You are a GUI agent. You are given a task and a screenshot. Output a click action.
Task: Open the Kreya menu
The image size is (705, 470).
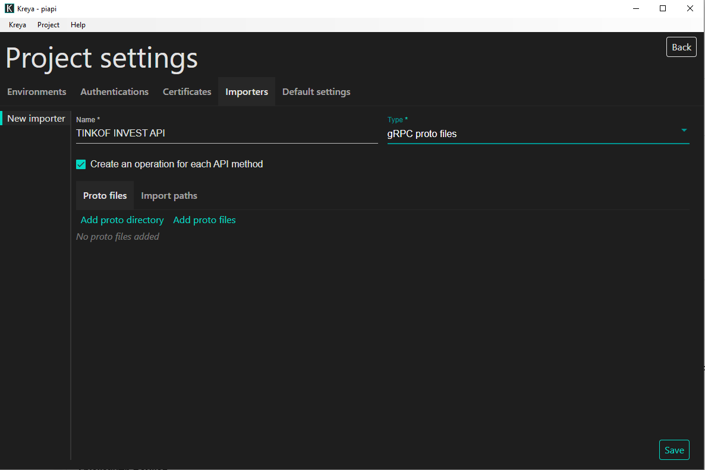coord(17,25)
